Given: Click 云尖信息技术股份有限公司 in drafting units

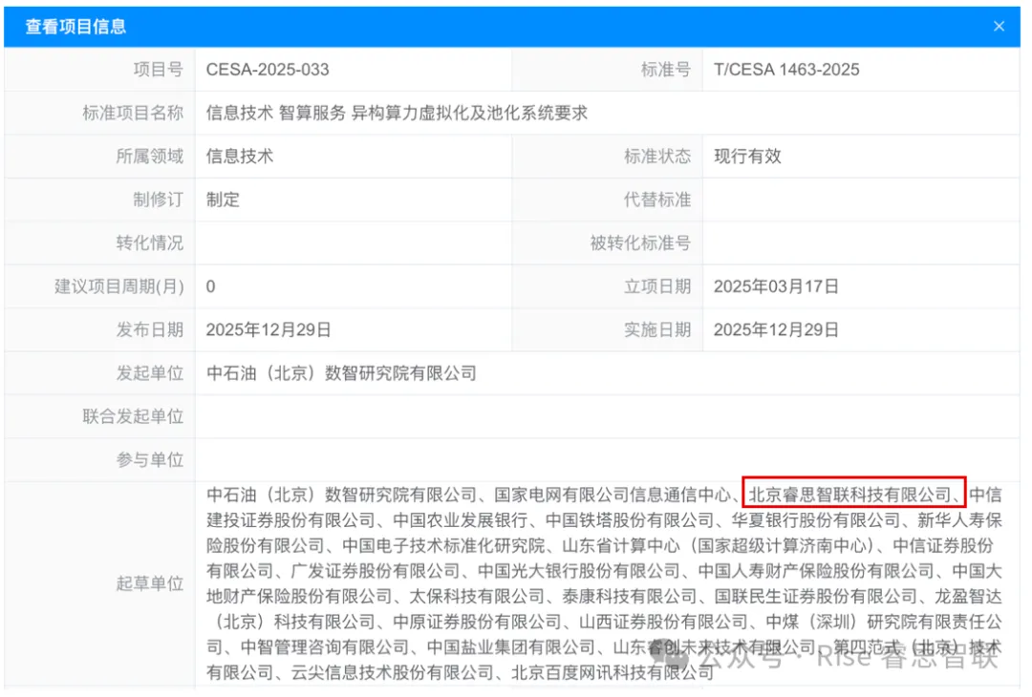Looking at the screenshot, I should pos(393,673).
